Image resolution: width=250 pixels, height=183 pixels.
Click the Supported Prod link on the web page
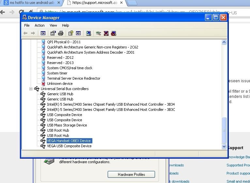coord(238,165)
